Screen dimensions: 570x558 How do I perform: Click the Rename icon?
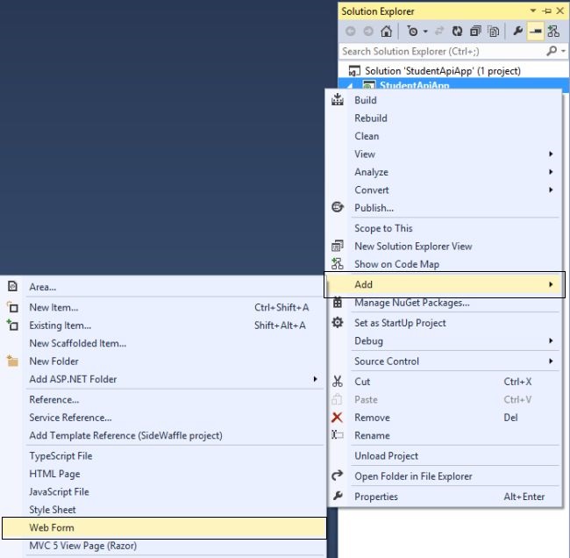(338, 434)
